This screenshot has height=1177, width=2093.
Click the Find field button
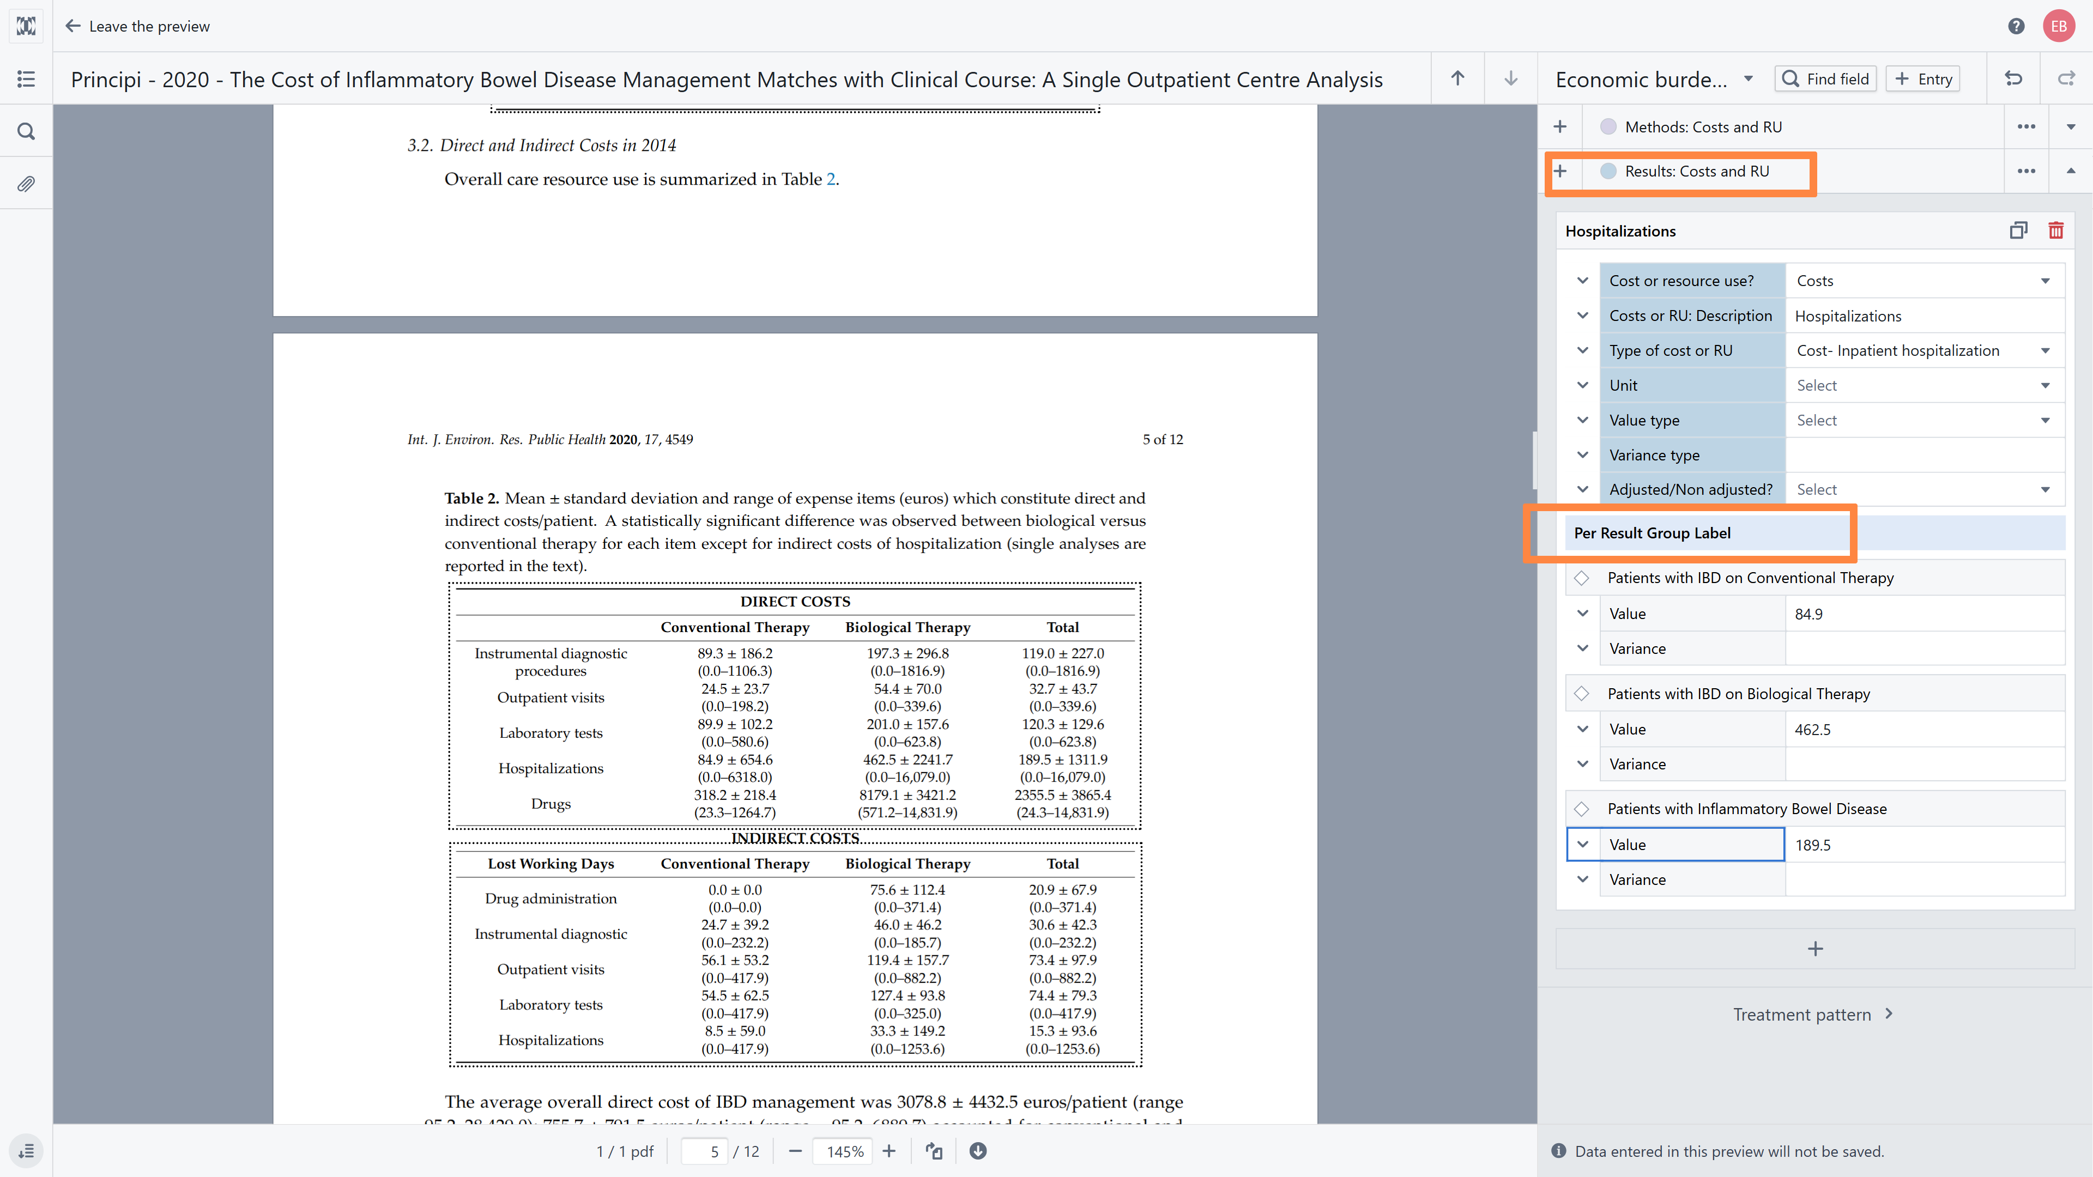coord(1826,79)
